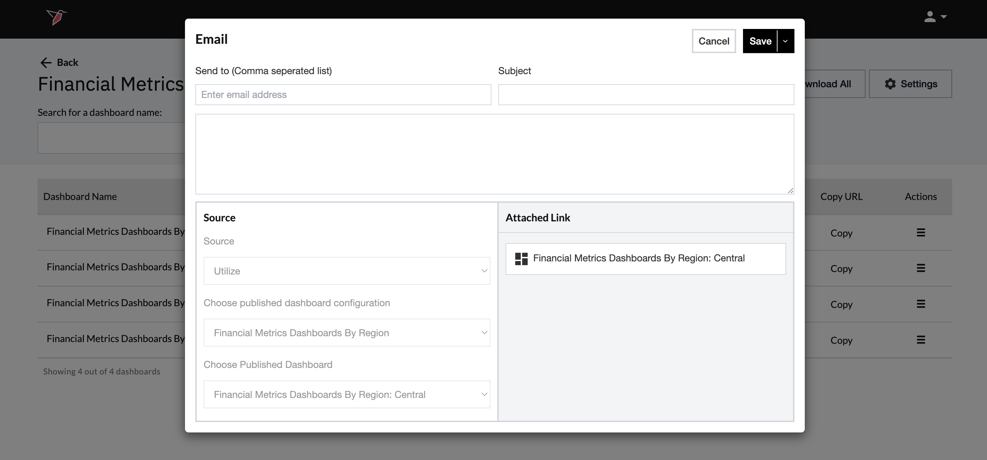Expand the Save button dropdown arrow
This screenshot has width=987, height=460.
785,41
